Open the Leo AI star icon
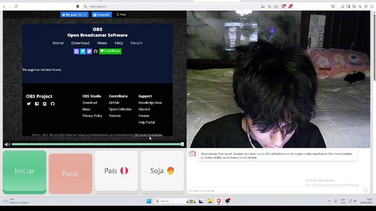This screenshot has width=376, height=211. tap(360, 6)
